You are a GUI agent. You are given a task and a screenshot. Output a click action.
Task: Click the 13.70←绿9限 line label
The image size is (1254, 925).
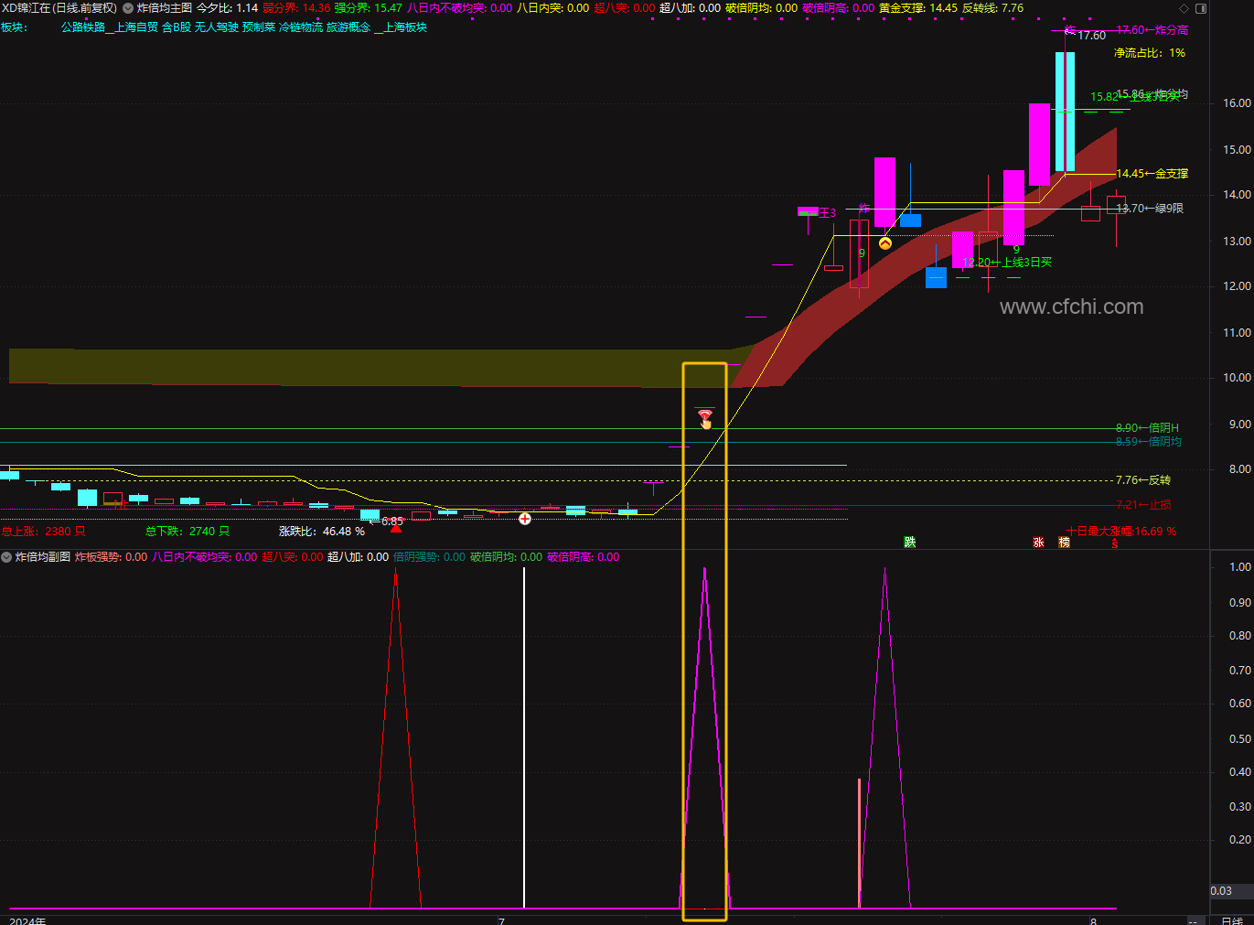click(1150, 209)
